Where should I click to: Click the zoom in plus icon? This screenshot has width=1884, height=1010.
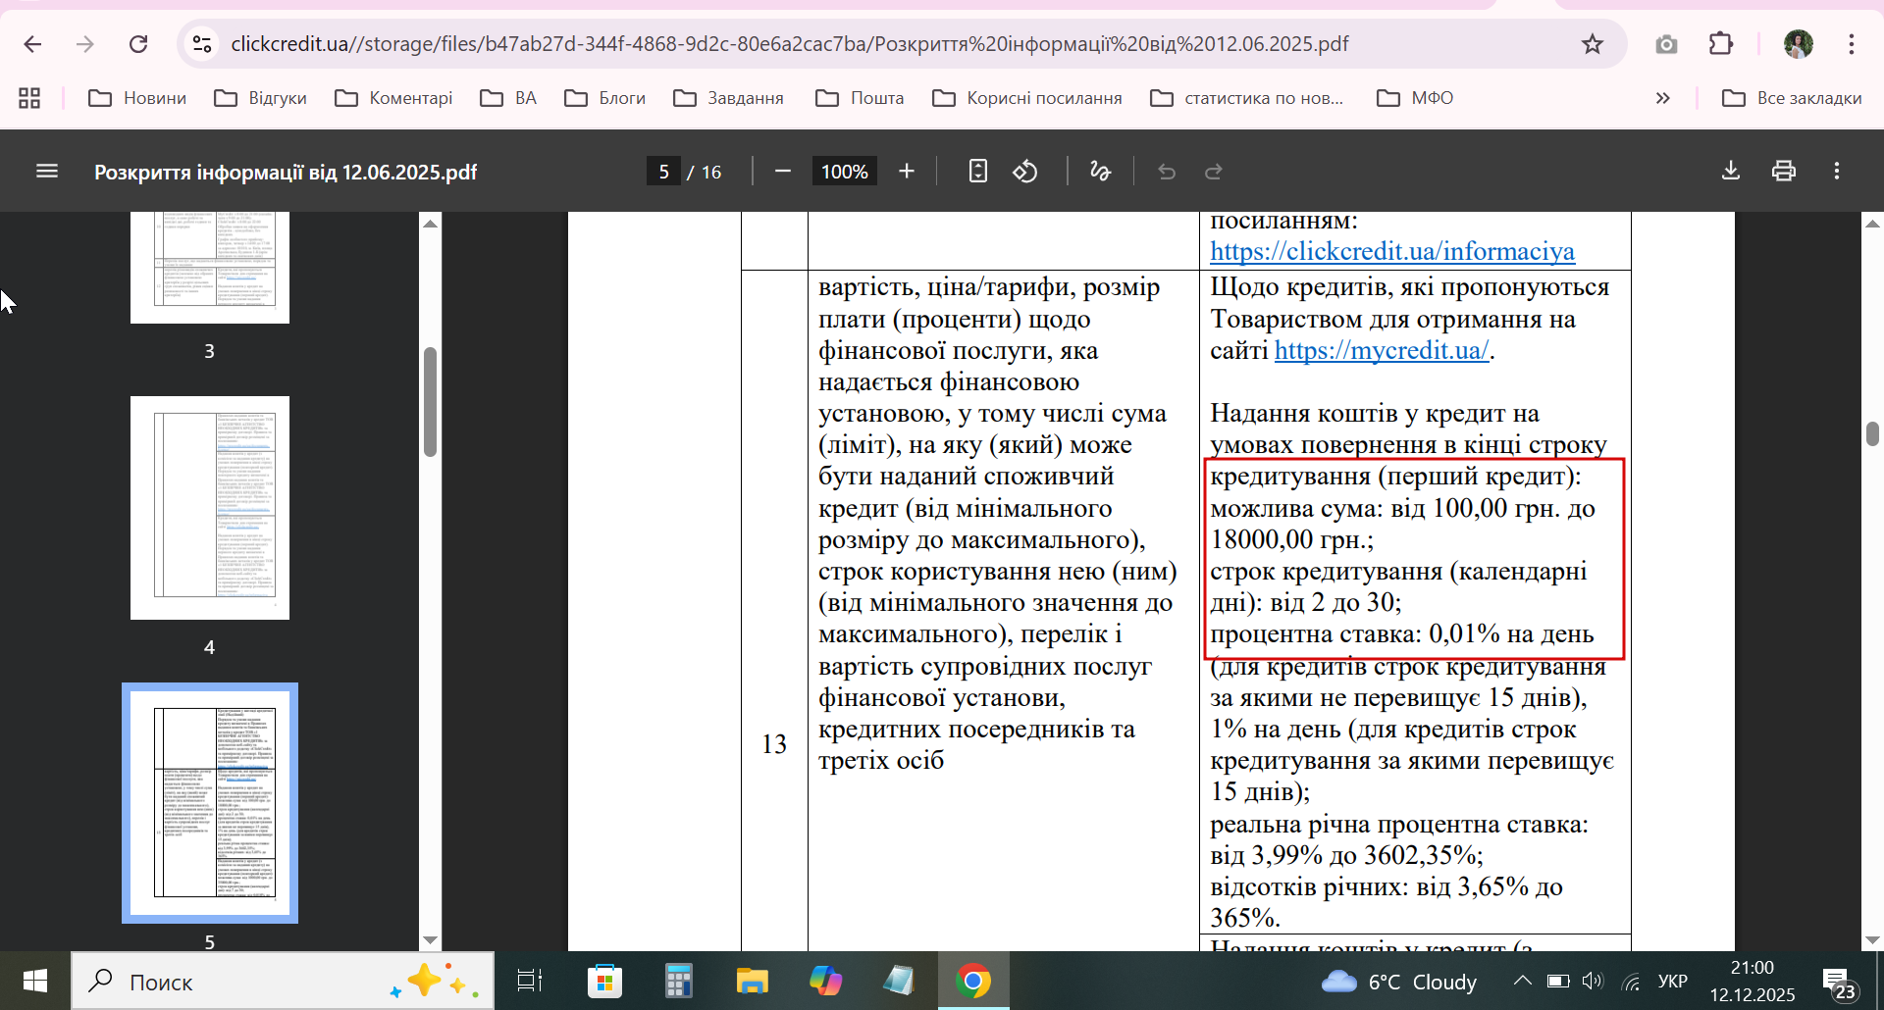pyautogui.click(x=907, y=172)
